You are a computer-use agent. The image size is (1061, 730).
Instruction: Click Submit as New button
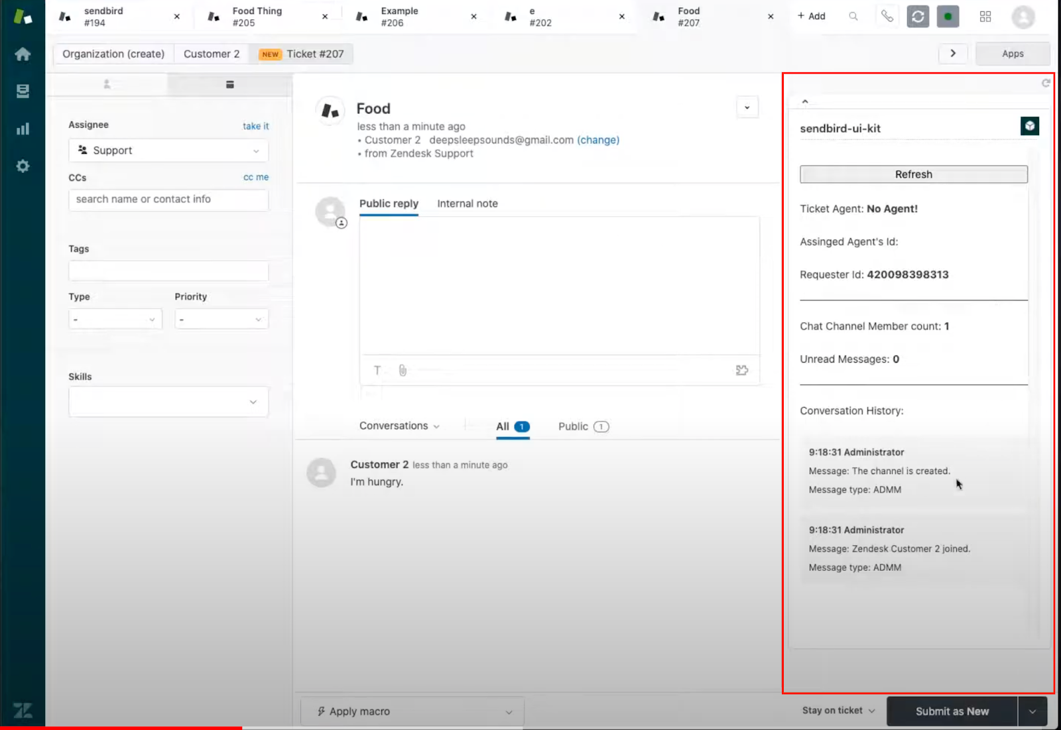[x=952, y=711]
